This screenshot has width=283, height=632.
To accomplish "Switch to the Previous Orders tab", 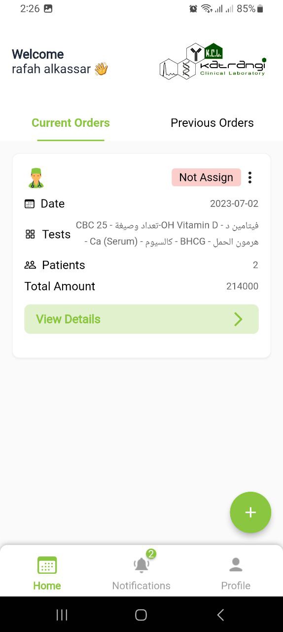I will click(x=212, y=123).
